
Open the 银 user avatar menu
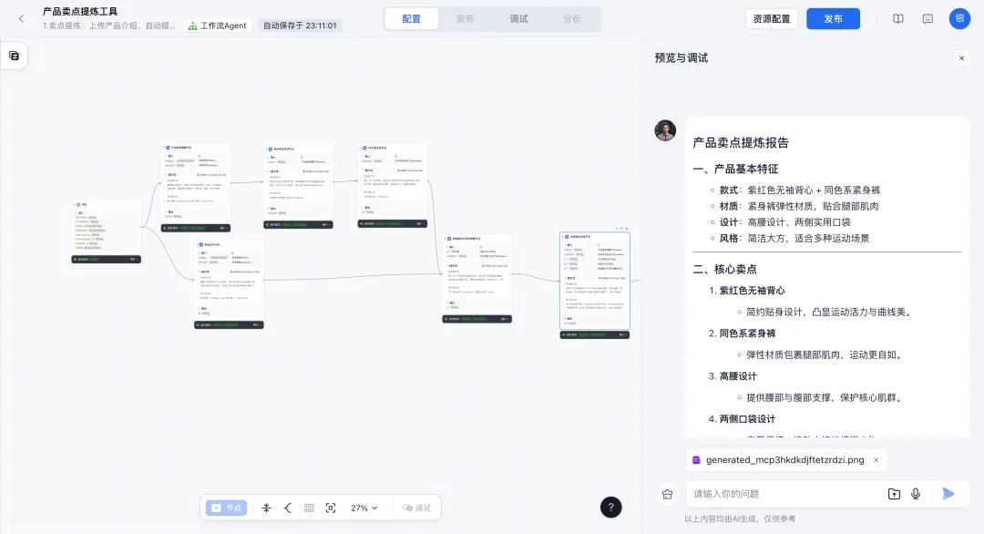point(959,19)
